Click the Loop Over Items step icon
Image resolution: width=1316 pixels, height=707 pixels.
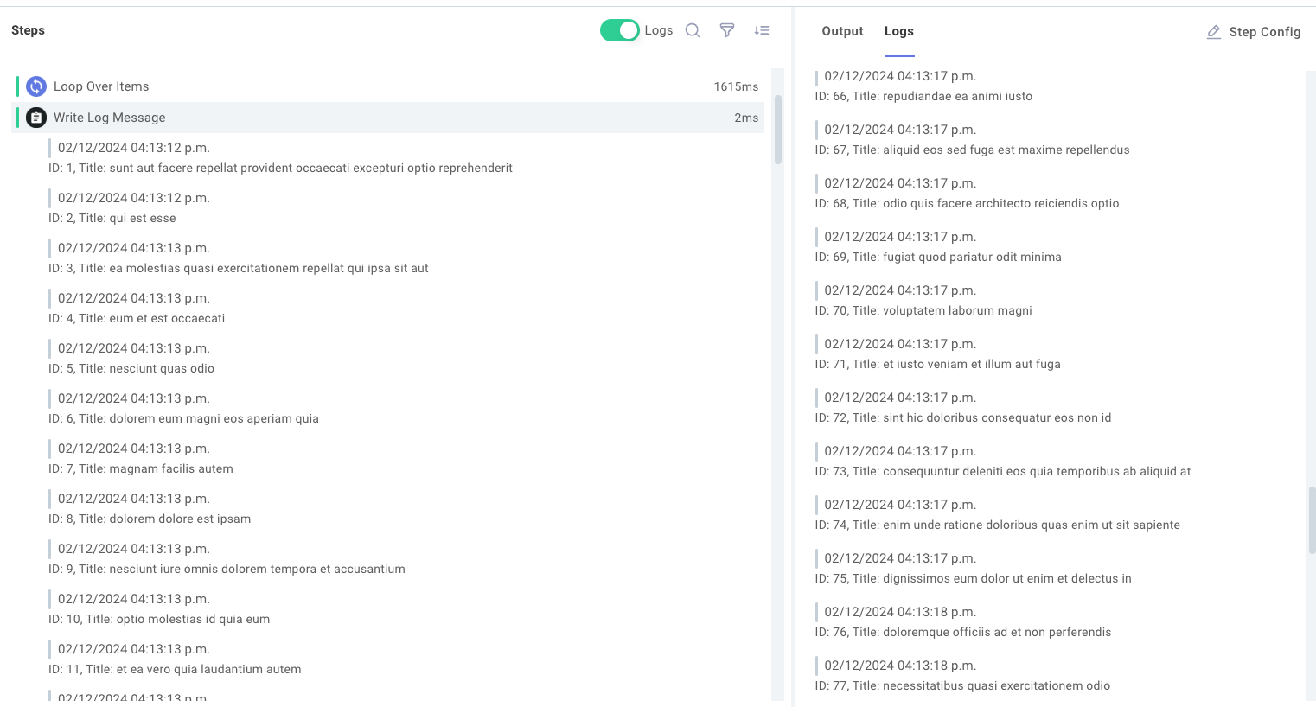click(36, 86)
